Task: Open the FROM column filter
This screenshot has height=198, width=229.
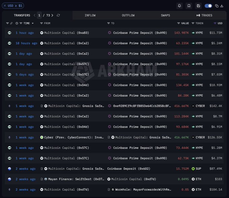Action: pos(41,23)
